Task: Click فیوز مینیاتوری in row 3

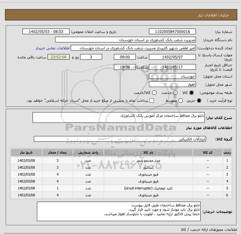Action: click(x=148, y=174)
